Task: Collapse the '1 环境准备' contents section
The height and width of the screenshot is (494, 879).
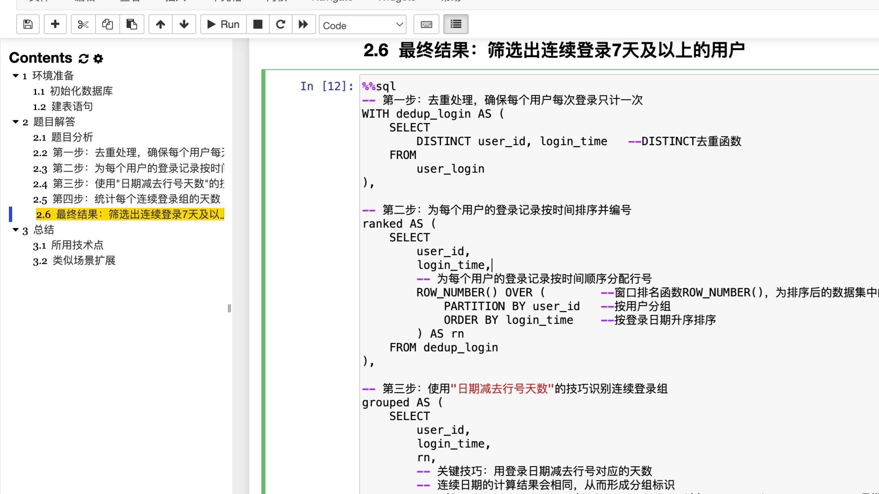Action: [x=16, y=76]
